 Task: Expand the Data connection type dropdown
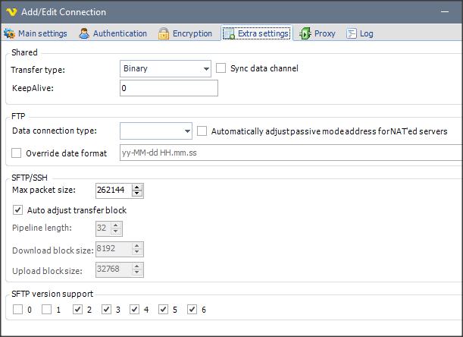pyautogui.click(x=187, y=131)
